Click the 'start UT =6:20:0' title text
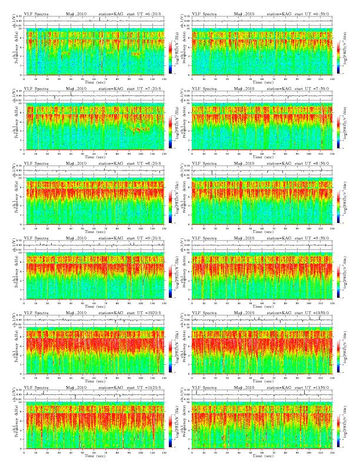This screenshot has height=466, width=360. (x=144, y=14)
